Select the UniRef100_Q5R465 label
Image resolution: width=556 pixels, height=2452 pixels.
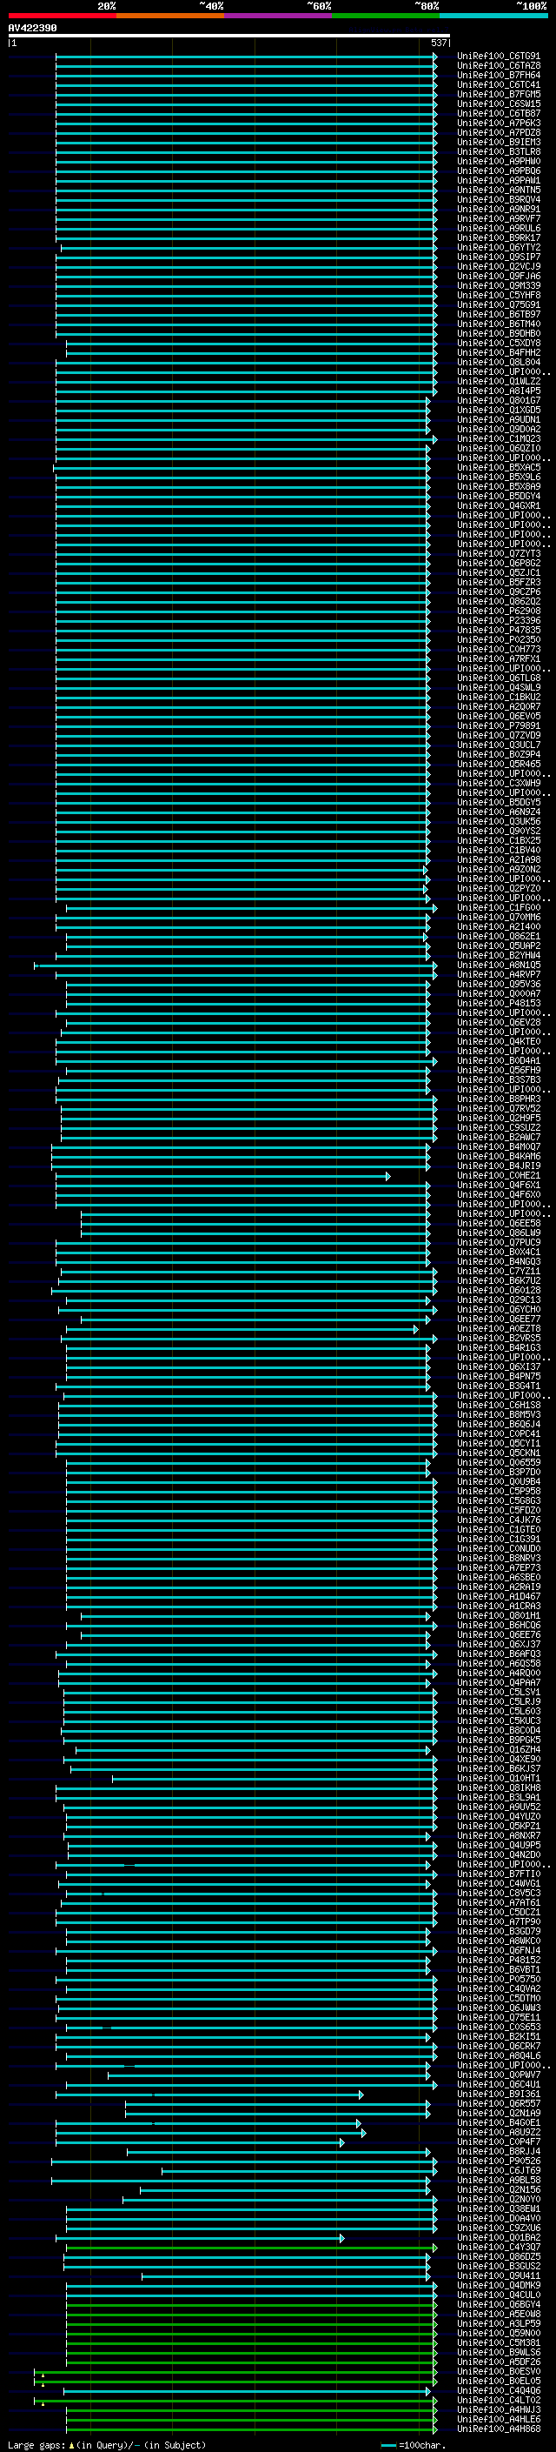pyautogui.click(x=499, y=765)
